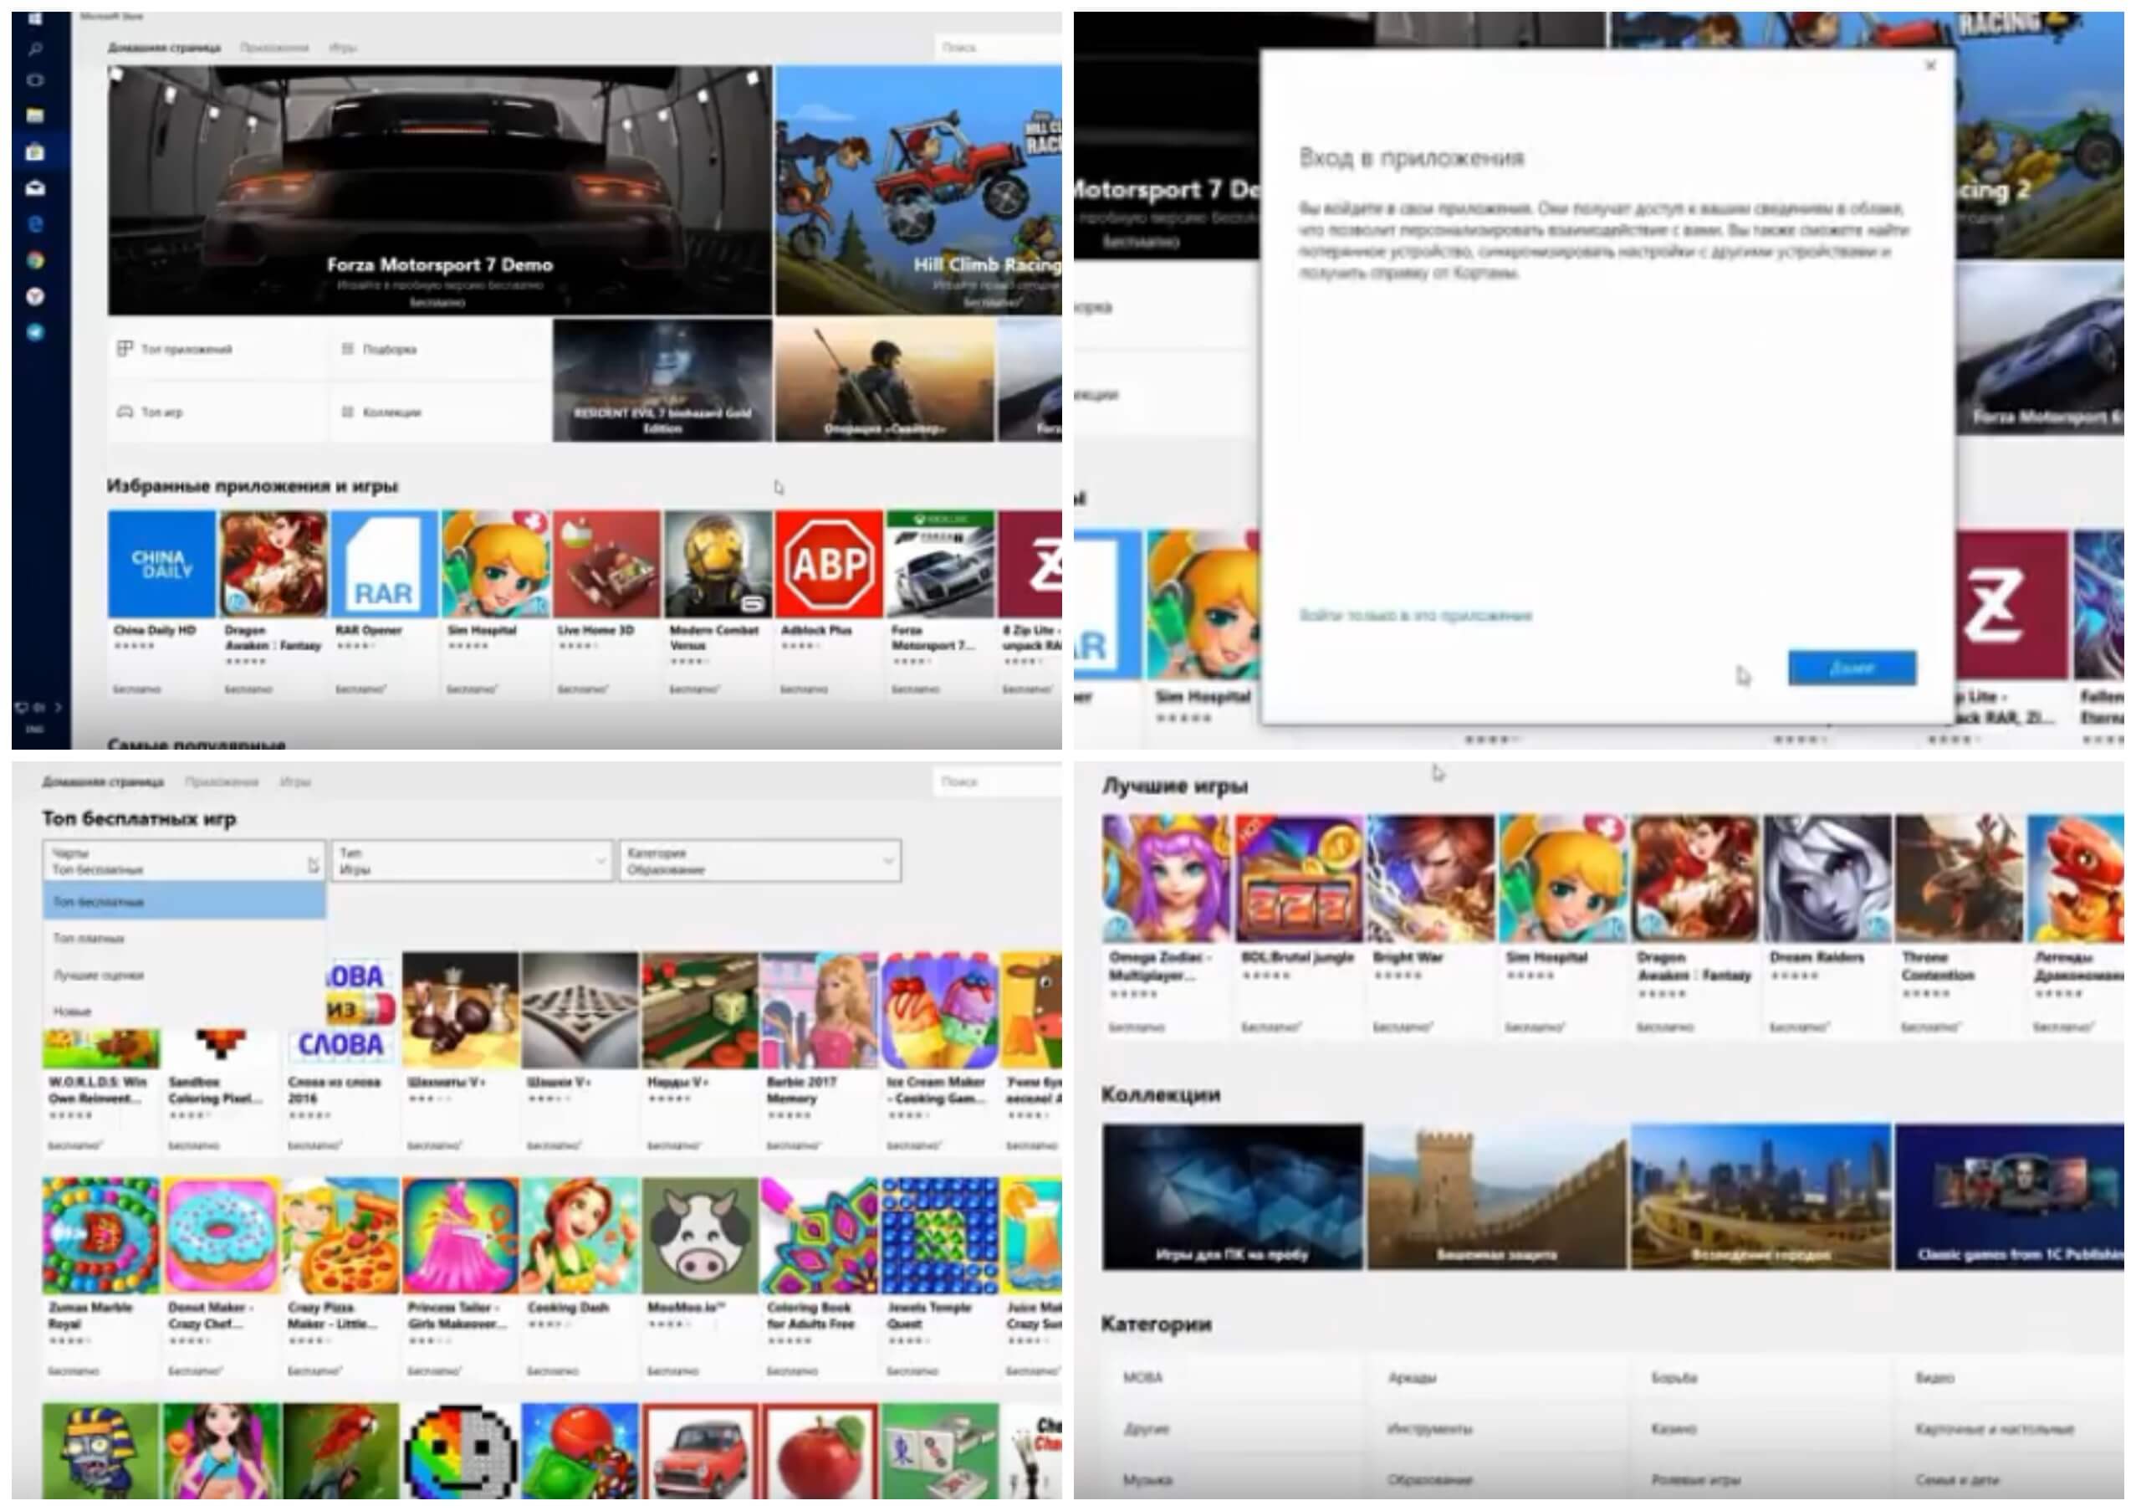Open the Modern Combat Versus game
This screenshot has height=1511, width=2136.
click(718, 603)
